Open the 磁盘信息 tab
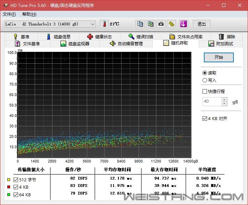The height and width of the screenshot is (205, 248). coord(58,37)
